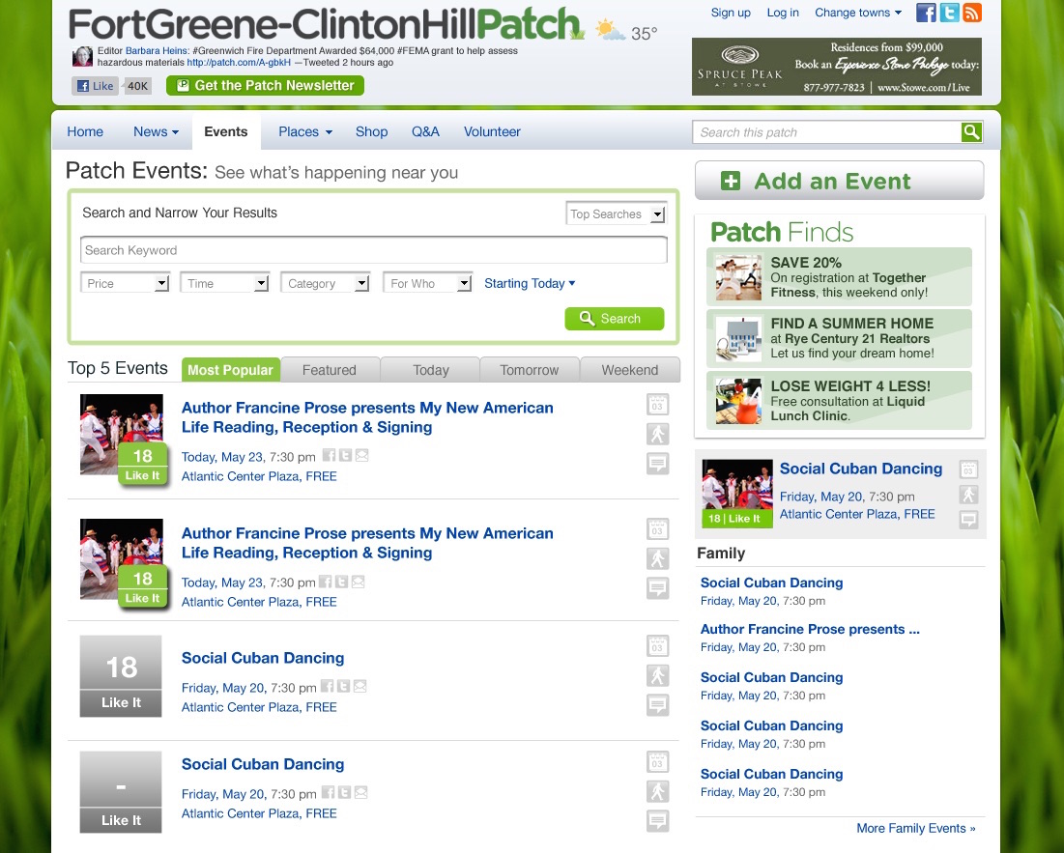The height and width of the screenshot is (853, 1064).
Task: Share the first Francine Prose event on Twitter
Action: tap(345, 456)
